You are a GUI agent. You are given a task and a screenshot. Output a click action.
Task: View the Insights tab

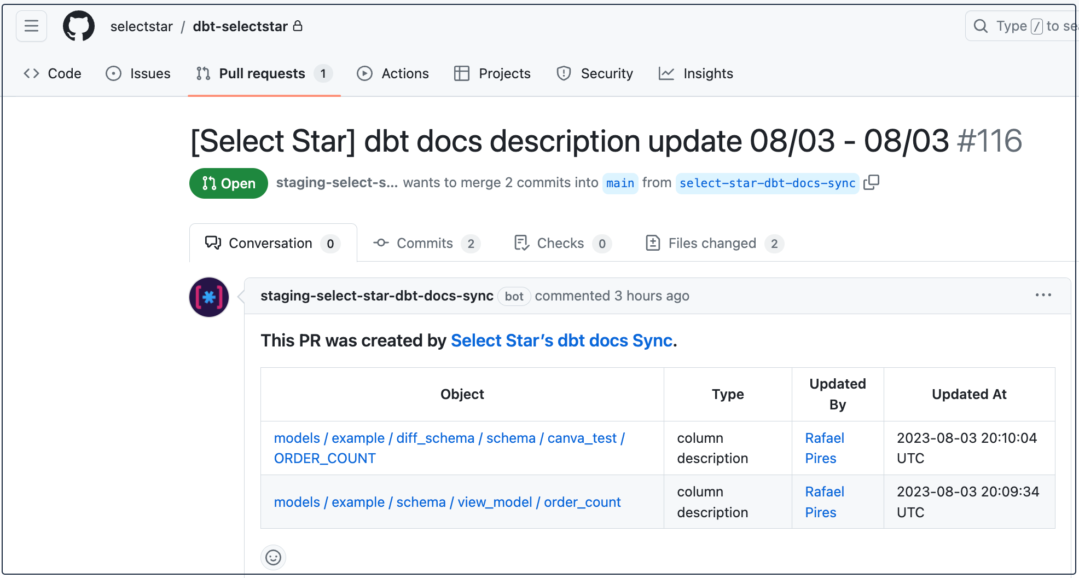pyautogui.click(x=696, y=73)
